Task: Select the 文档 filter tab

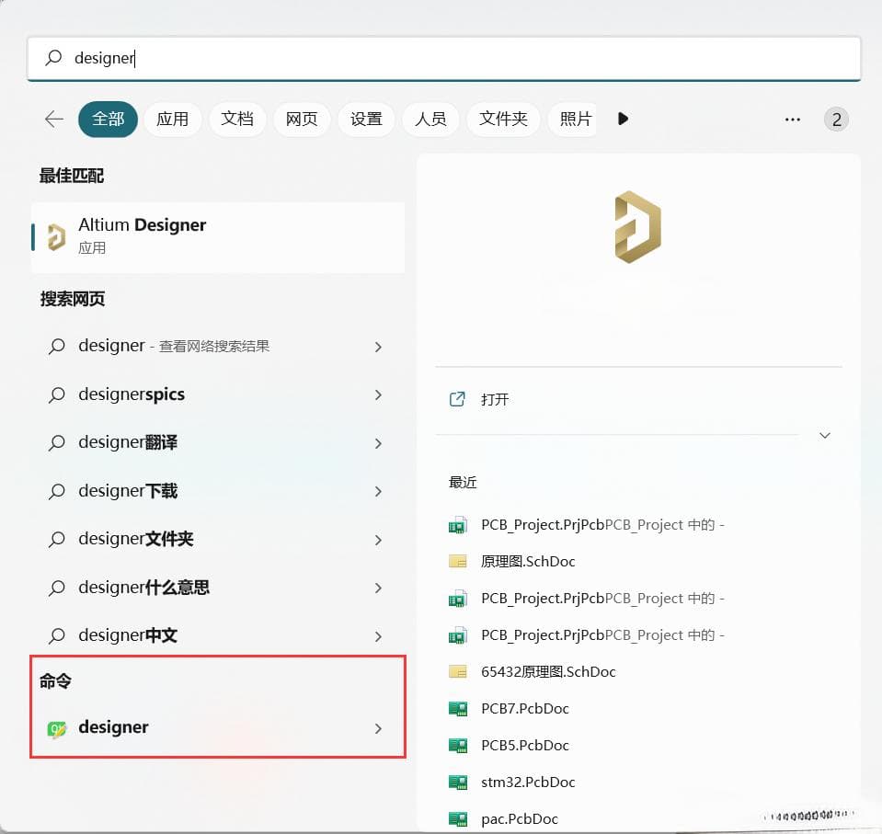Action: point(237,120)
